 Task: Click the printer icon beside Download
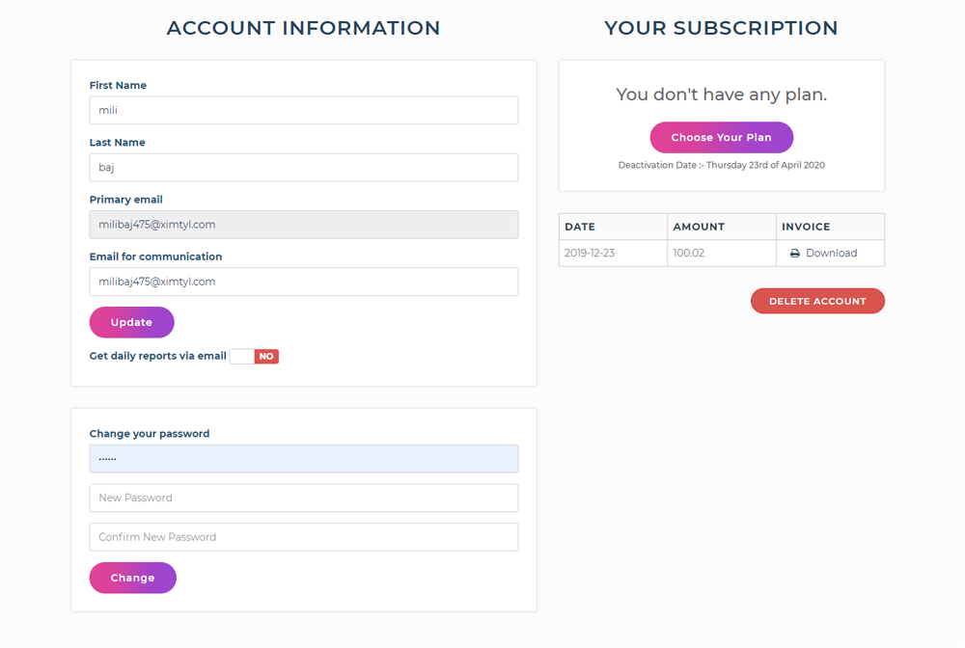[x=793, y=253]
